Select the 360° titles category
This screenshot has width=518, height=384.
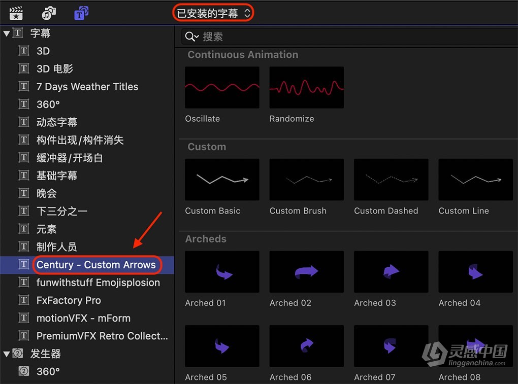click(x=48, y=104)
